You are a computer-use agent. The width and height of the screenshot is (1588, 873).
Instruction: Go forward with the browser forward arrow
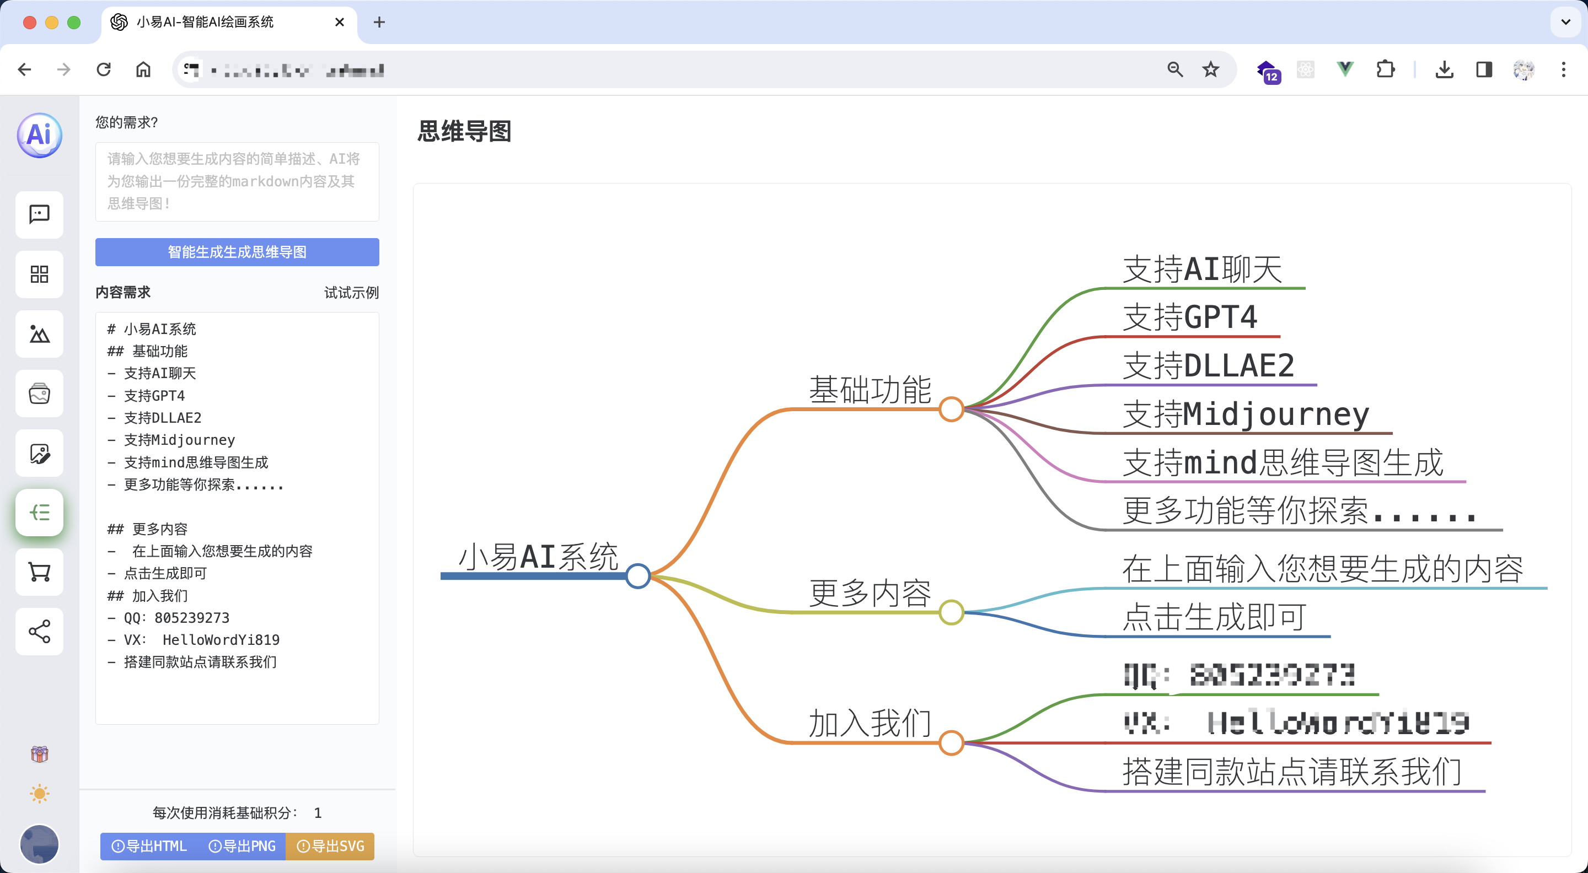click(x=64, y=69)
